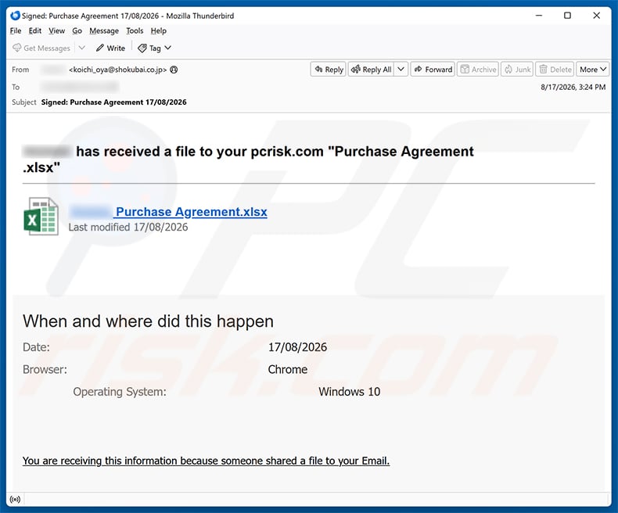
Task: Click the contact icon beside sender address
Action: click(174, 70)
